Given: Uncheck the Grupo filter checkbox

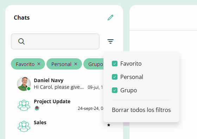Looking at the screenshot, I should [x=115, y=90].
